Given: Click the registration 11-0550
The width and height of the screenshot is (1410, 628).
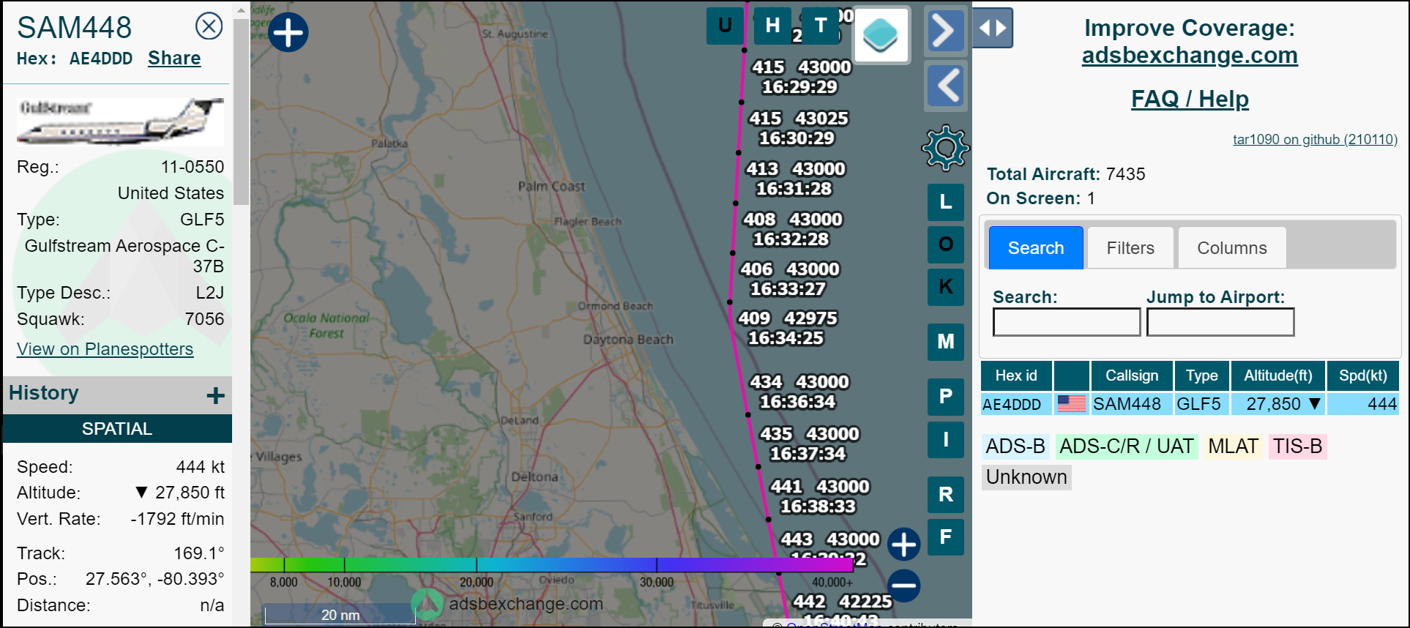Looking at the screenshot, I should pyautogui.click(x=193, y=167).
